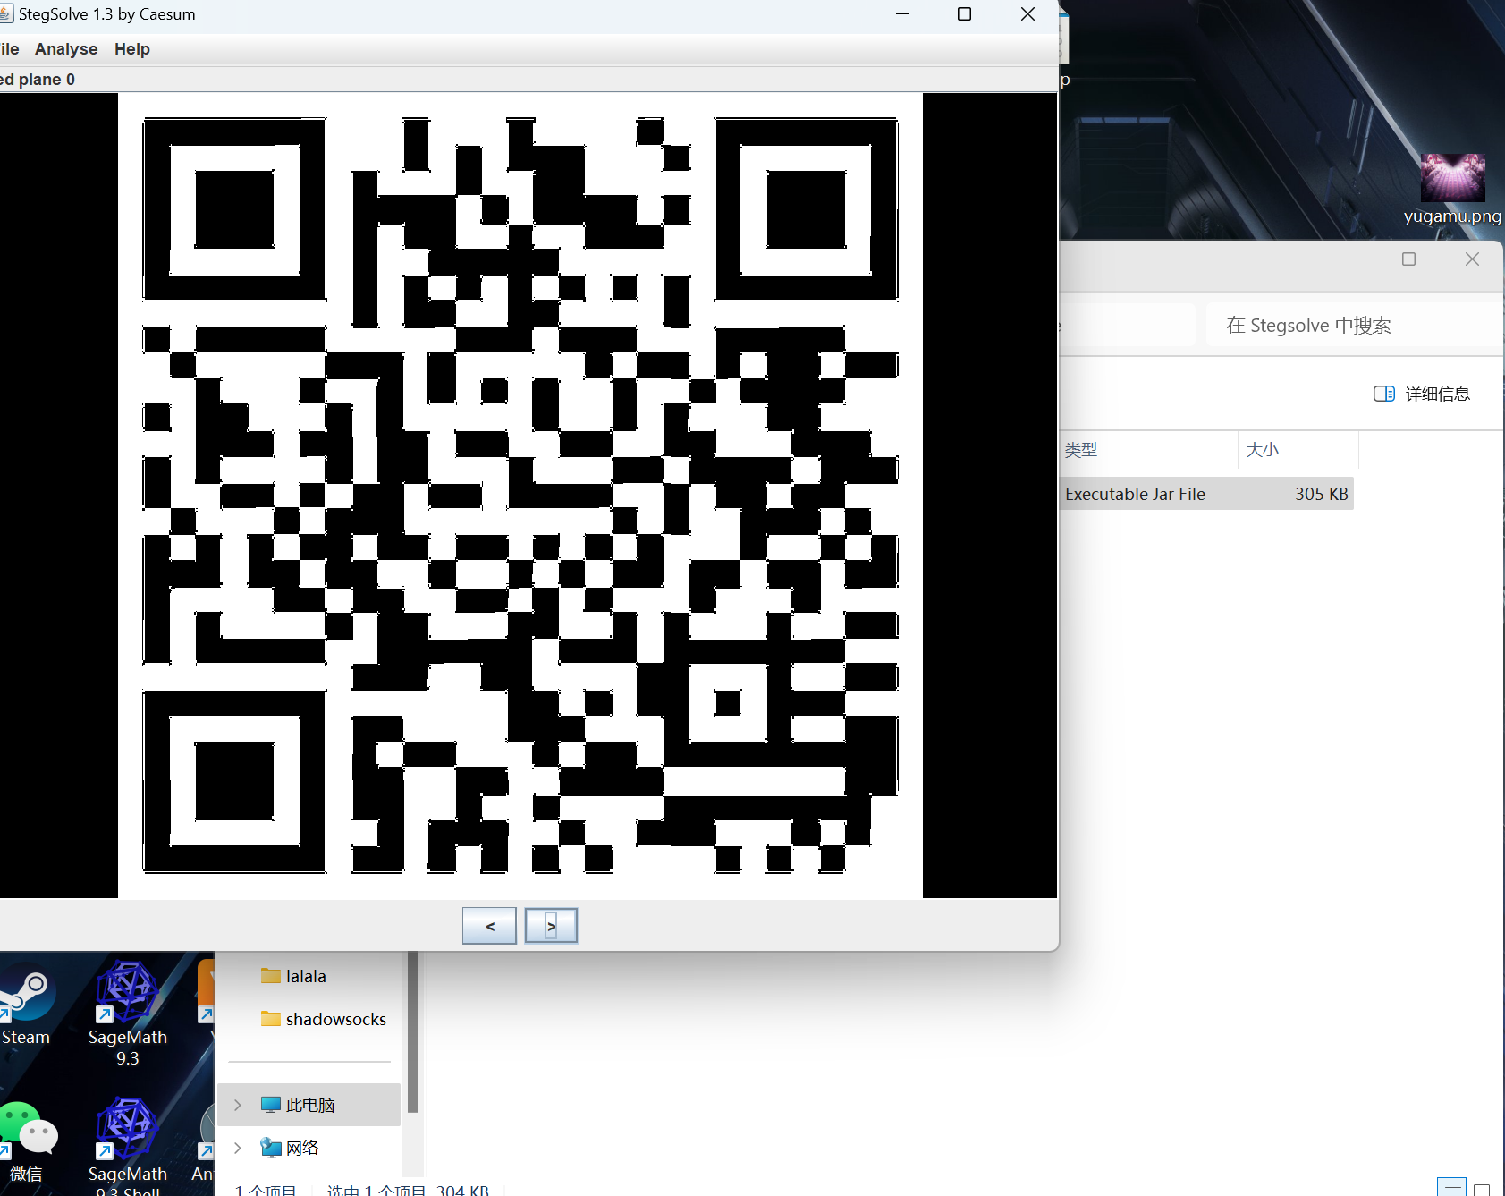
Task: Expand the 网络 tree node chevron
Action: pos(237,1148)
